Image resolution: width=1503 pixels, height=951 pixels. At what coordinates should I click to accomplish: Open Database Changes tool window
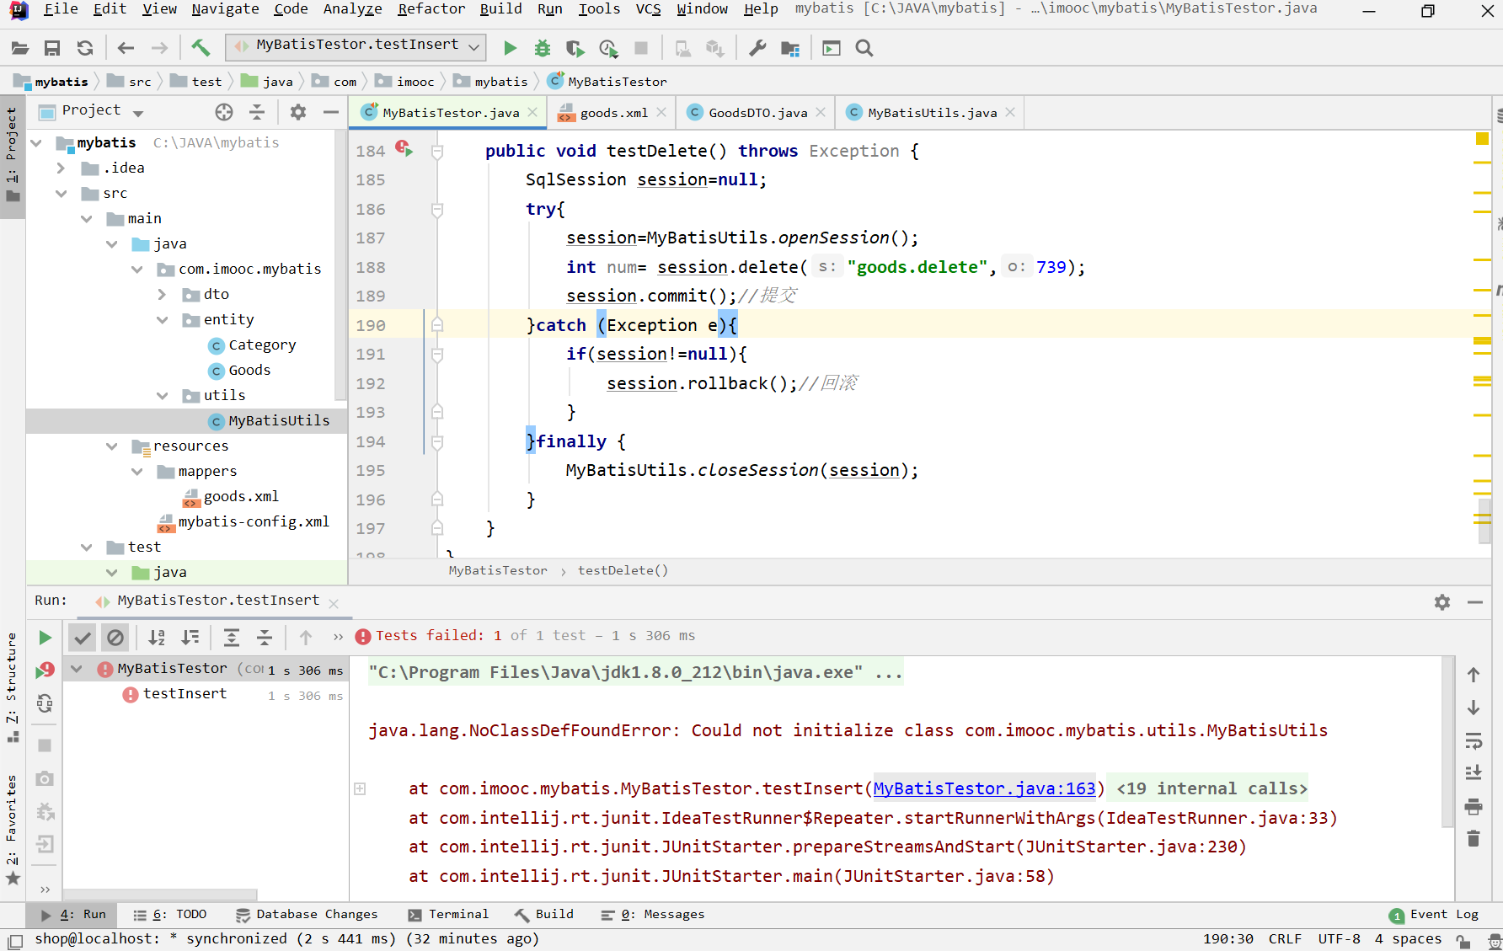(307, 914)
